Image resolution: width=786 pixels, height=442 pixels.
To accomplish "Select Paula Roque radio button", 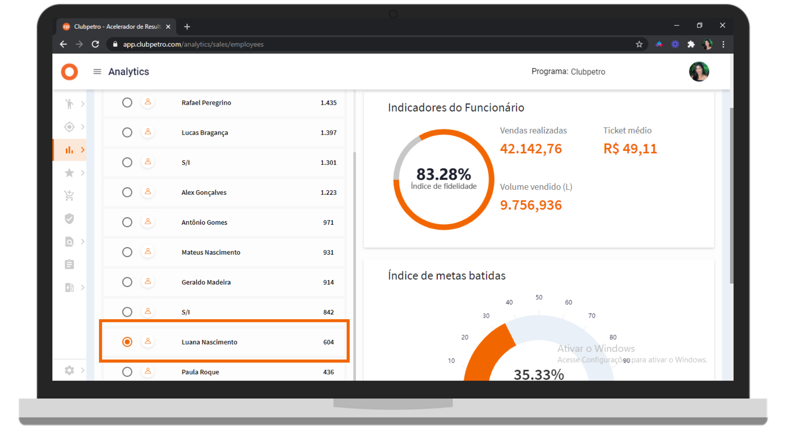I will pos(127,372).
